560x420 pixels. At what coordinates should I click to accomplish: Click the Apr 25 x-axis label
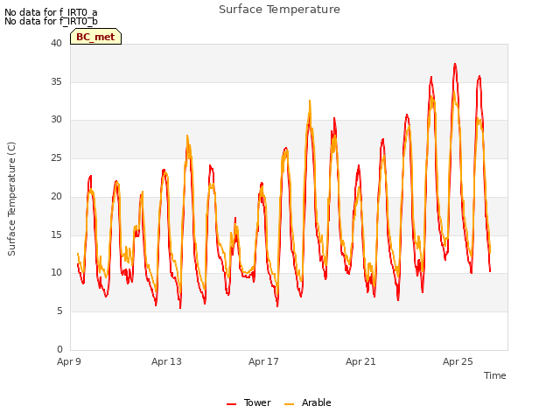pyautogui.click(x=458, y=361)
